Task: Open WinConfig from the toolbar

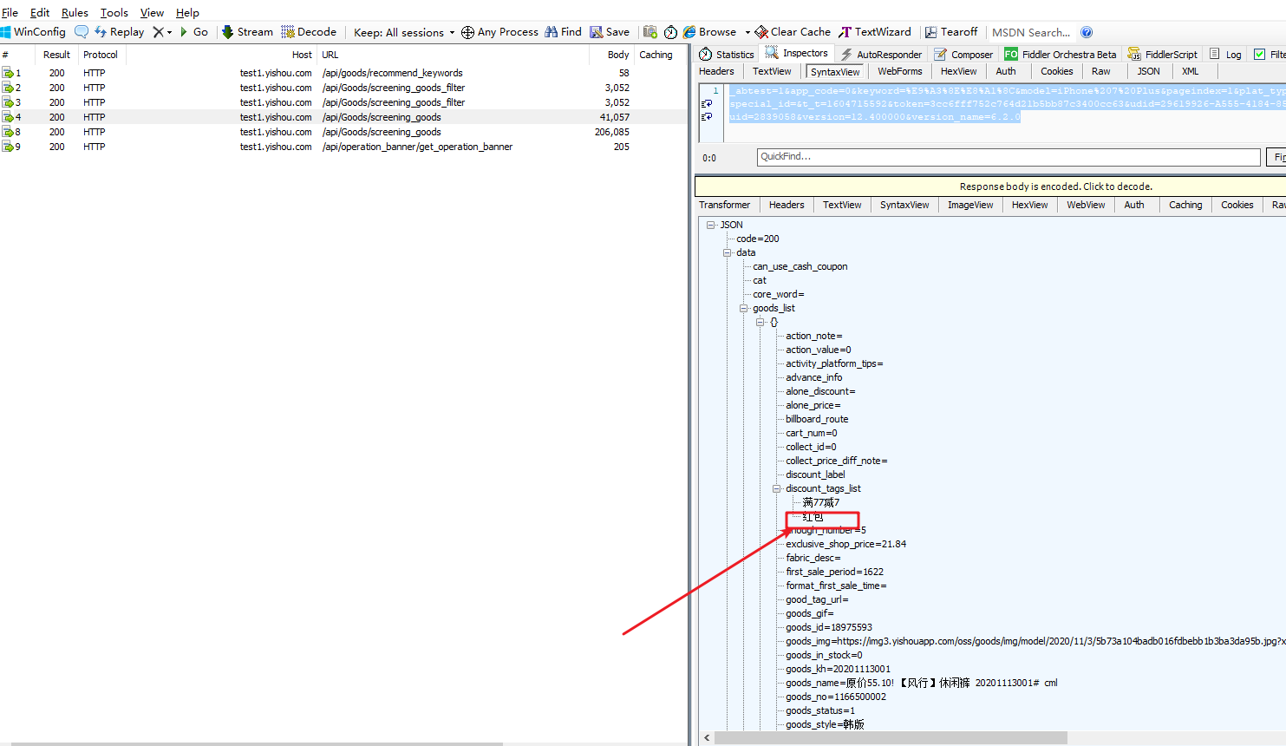Action: click(x=33, y=32)
